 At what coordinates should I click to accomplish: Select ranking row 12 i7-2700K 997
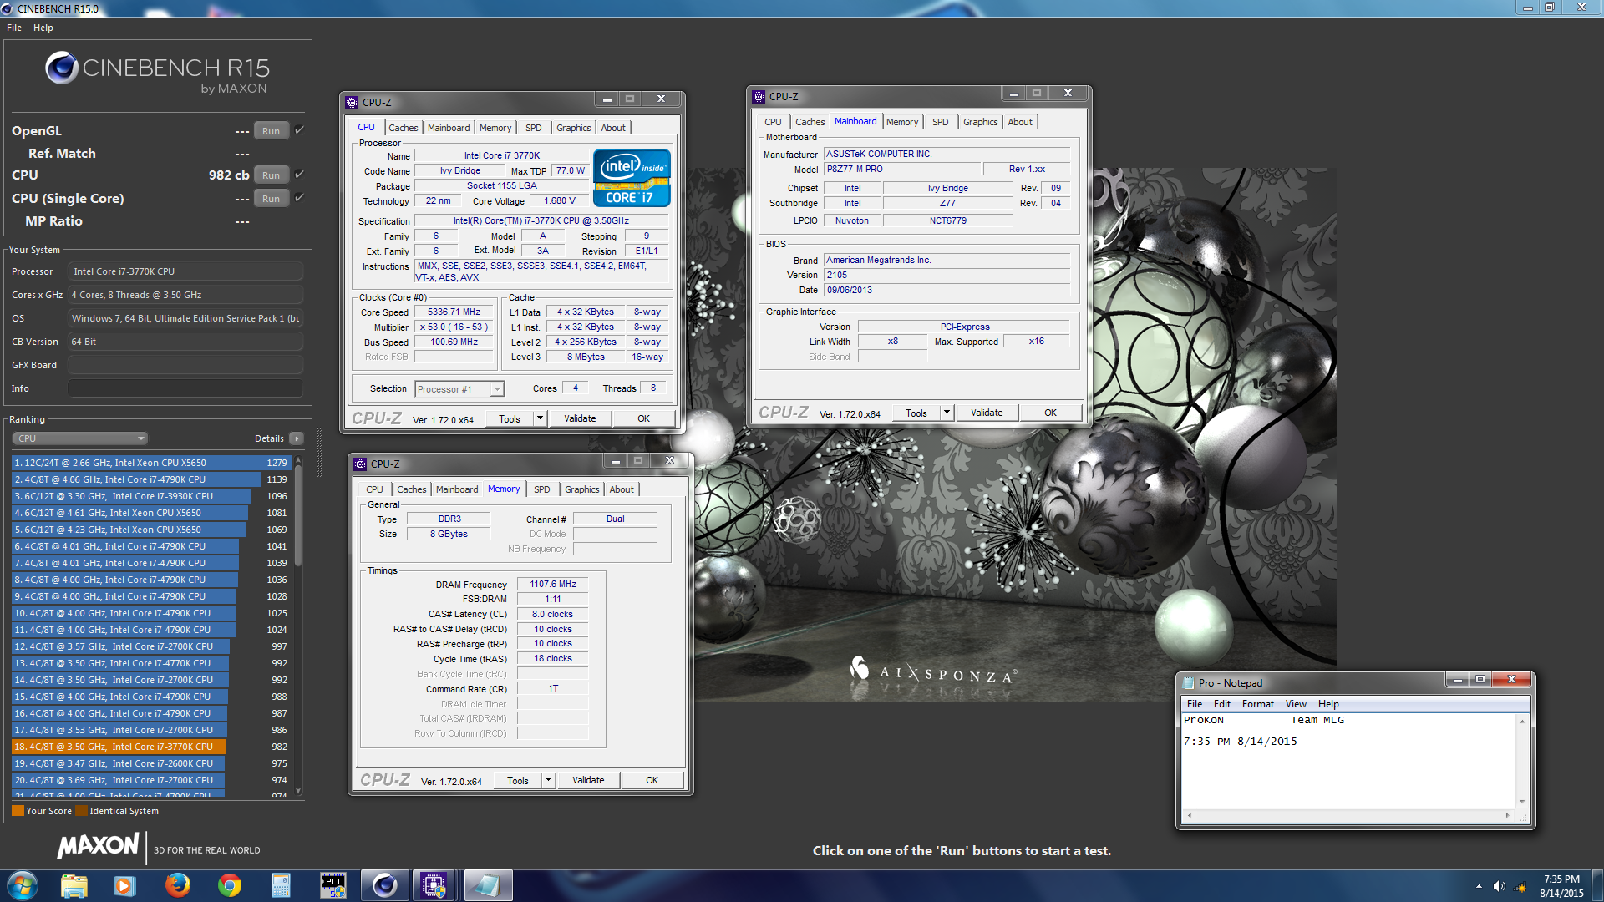(x=150, y=646)
